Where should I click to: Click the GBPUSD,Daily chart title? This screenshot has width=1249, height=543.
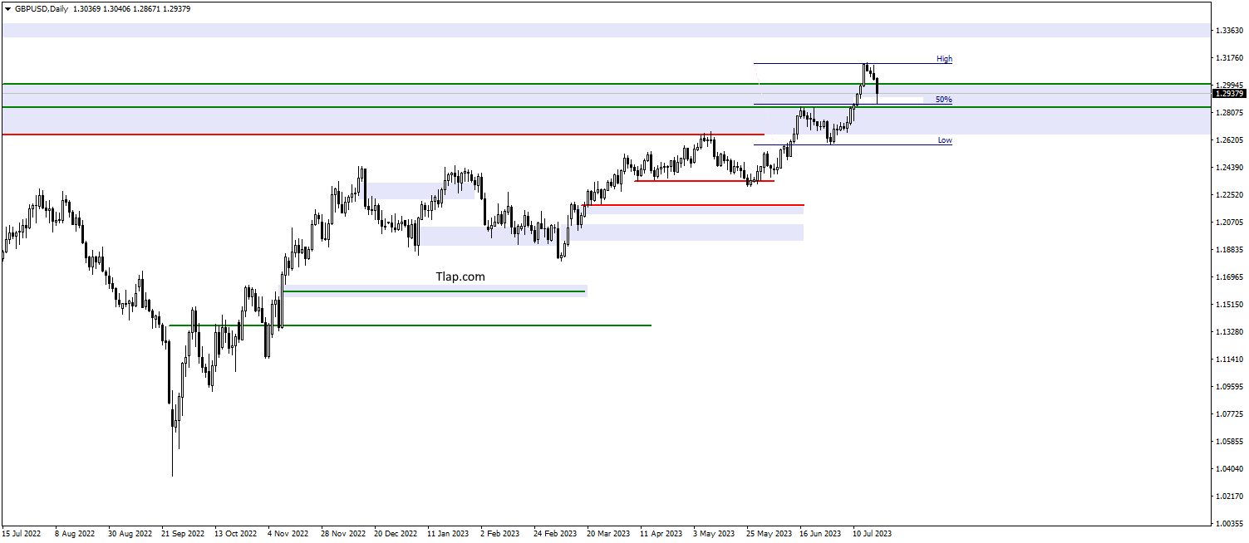click(x=41, y=8)
